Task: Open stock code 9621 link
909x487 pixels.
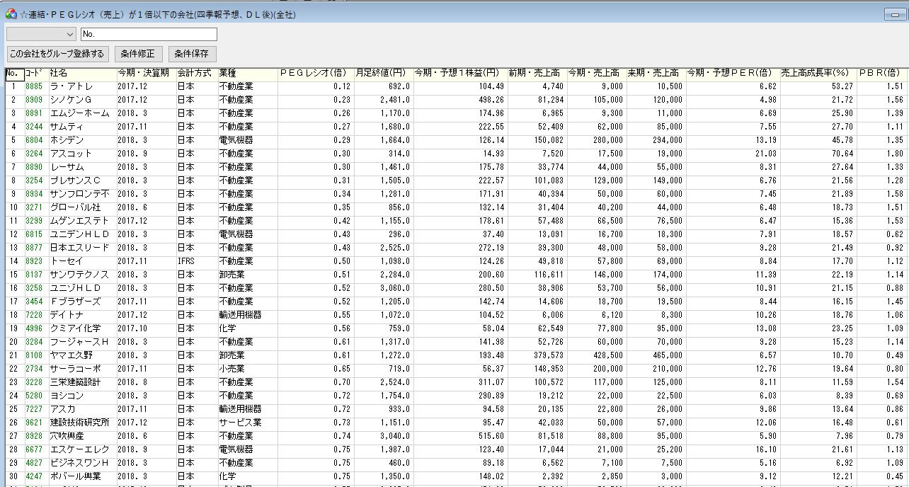Action: (34, 423)
